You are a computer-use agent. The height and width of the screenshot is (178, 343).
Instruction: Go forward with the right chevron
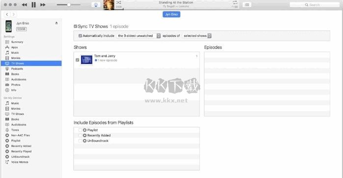tap(13, 14)
